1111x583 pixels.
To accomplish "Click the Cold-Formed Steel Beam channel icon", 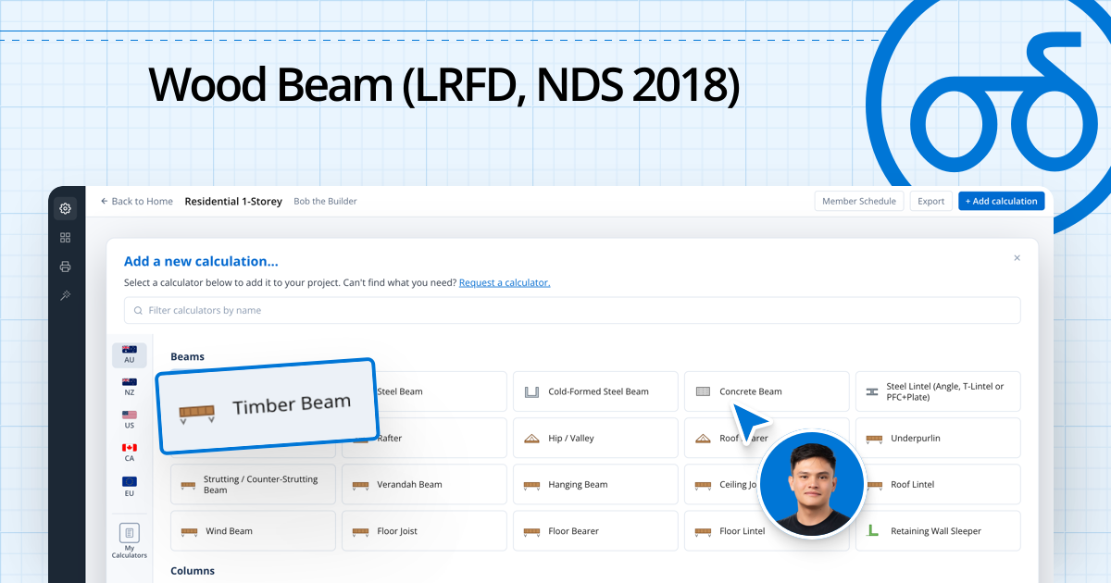I will pos(532,391).
